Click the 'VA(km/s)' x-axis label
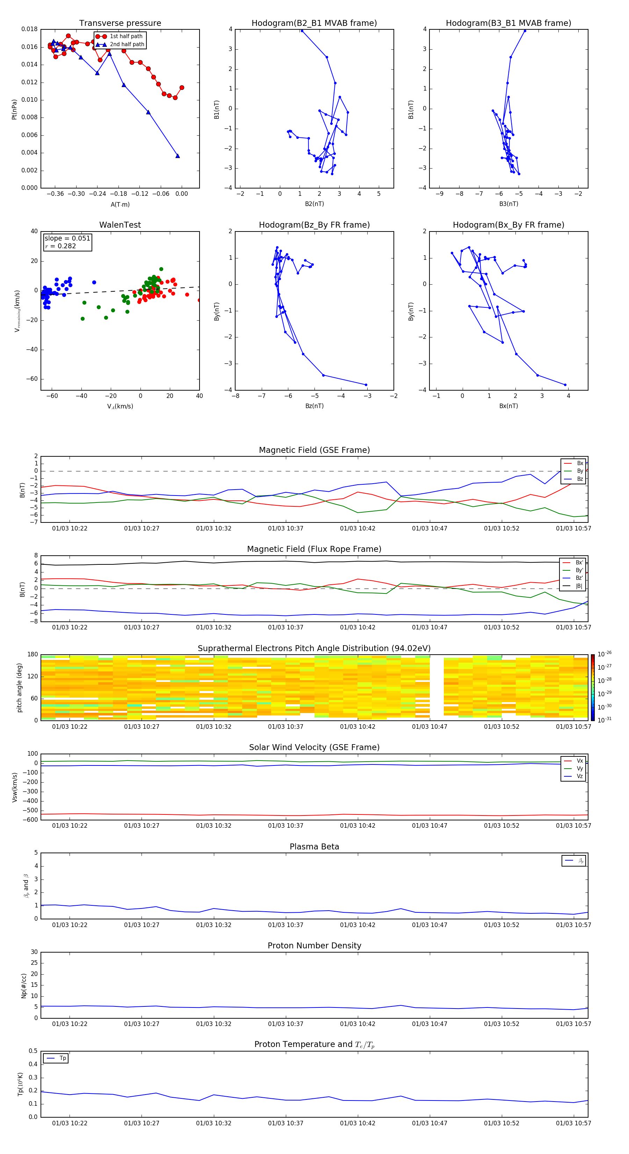 [x=120, y=407]
